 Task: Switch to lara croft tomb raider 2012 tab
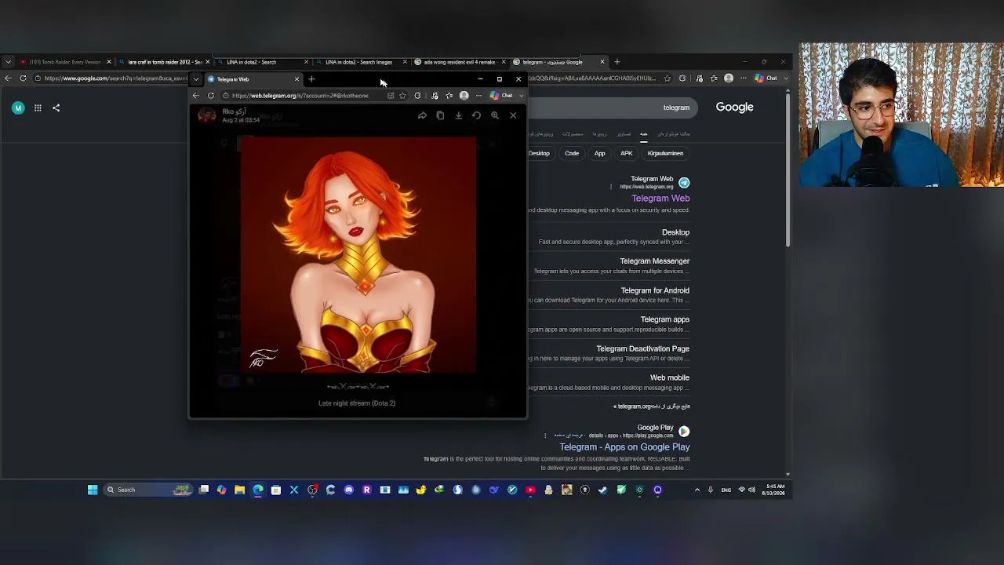point(165,62)
